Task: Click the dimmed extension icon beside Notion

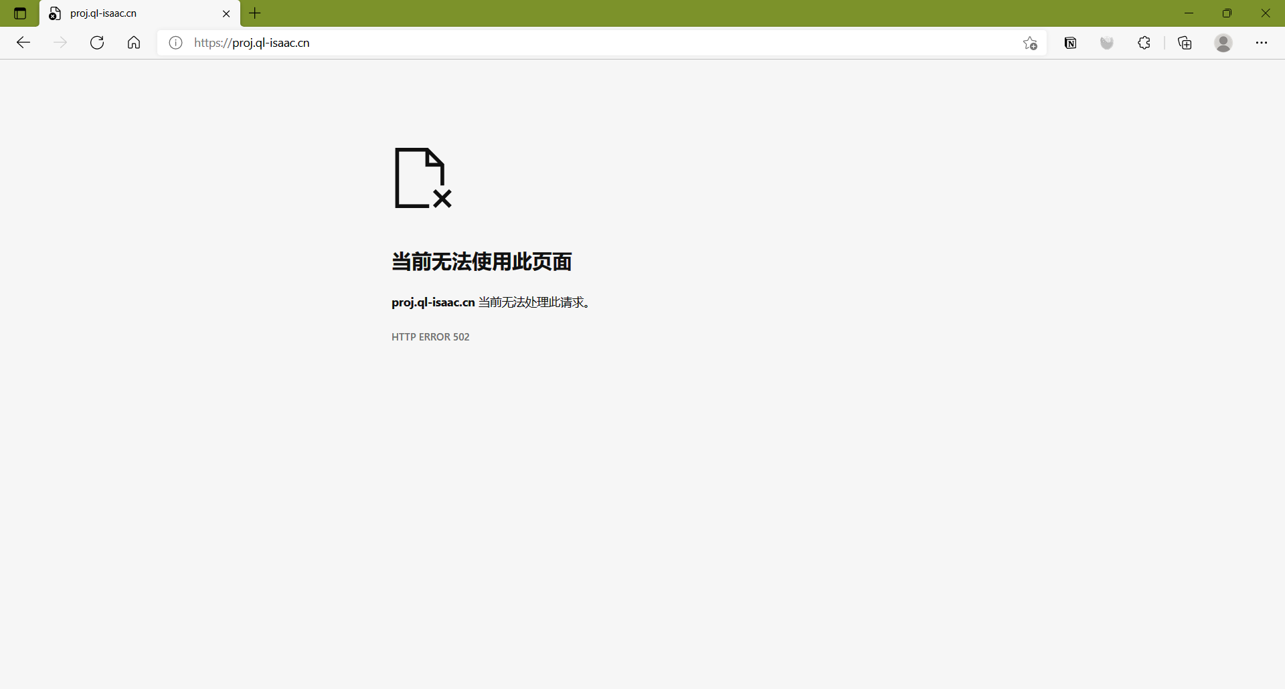Action: (1106, 42)
